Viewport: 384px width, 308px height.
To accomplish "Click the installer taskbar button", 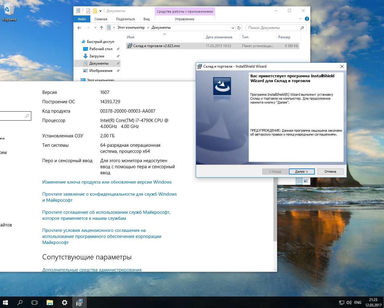I will click(x=79, y=302).
